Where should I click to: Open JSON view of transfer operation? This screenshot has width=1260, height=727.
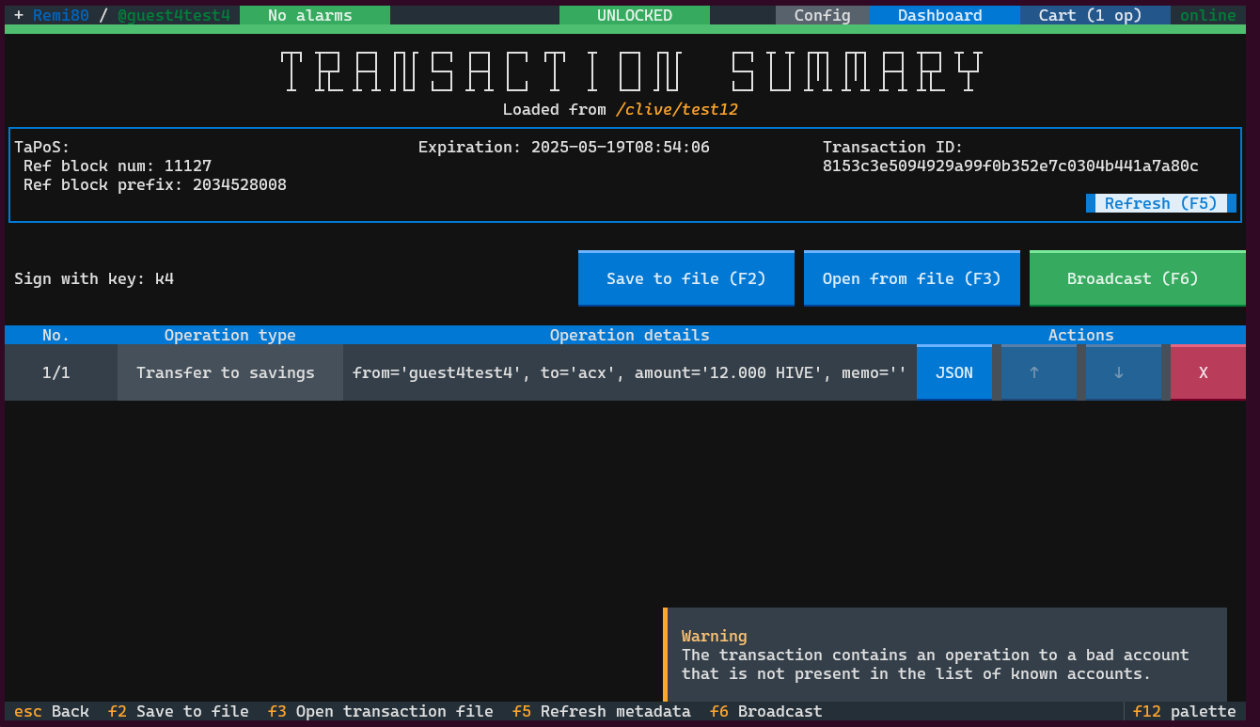(x=954, y=372)
